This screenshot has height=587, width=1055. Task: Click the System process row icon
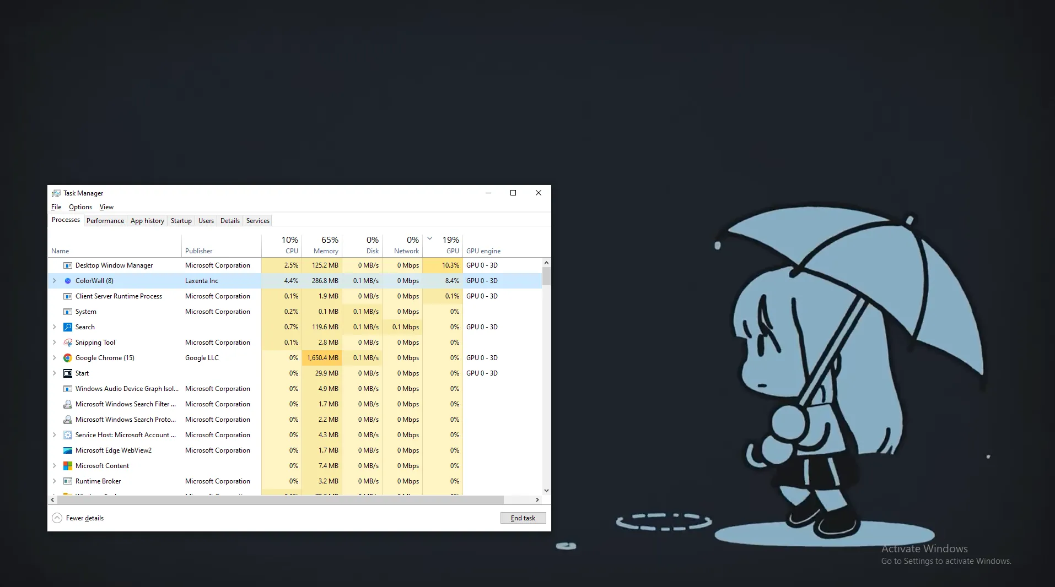[68, 312]
